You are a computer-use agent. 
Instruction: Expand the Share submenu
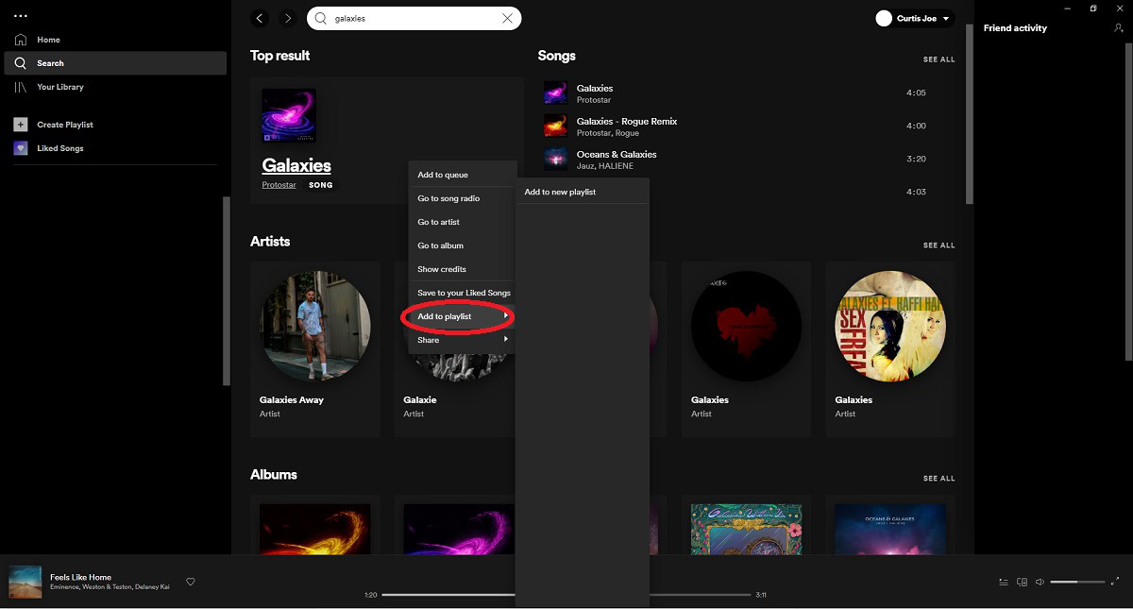(428, 339)
